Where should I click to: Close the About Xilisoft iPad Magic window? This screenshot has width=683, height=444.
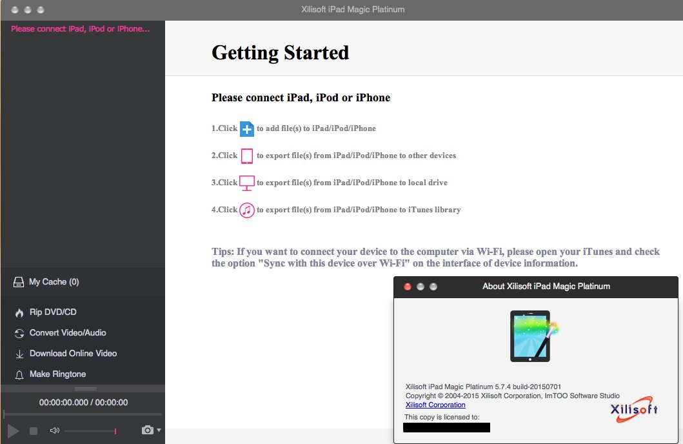(408, 287)
